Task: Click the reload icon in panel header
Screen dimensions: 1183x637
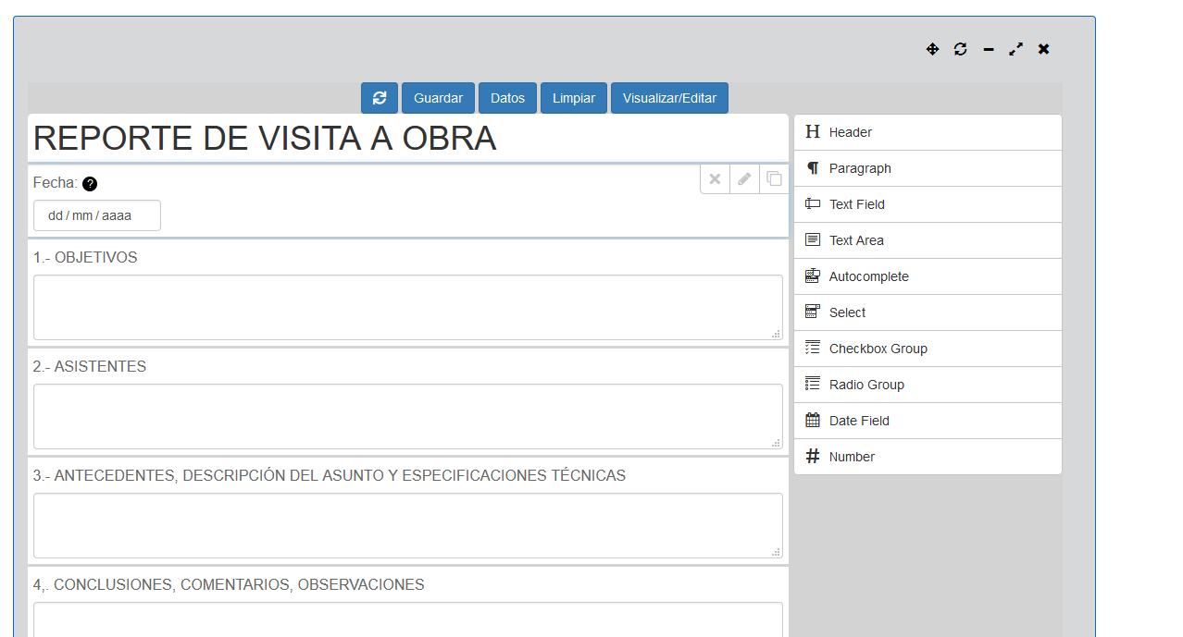Action: [x=960, y=49]
